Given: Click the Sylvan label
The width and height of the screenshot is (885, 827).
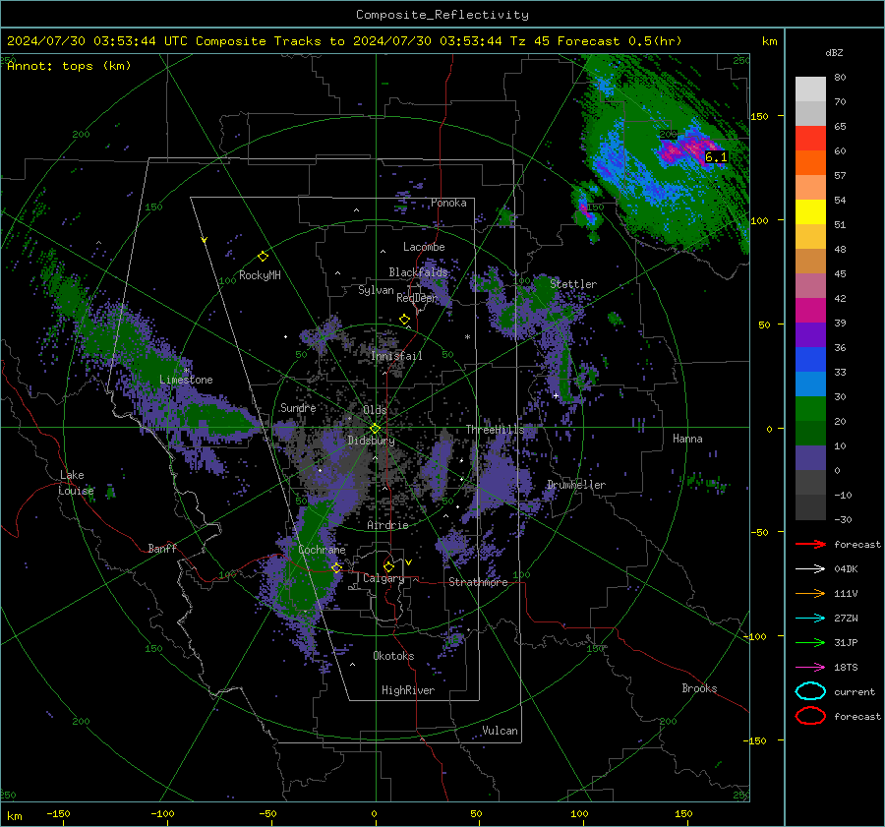Looking at the screenshot, I should (376, 290).
